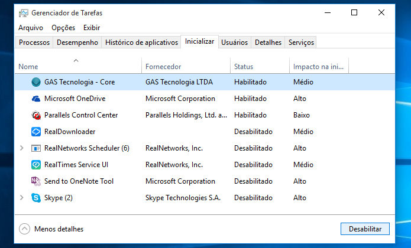
Task: Go to the Usuários tab
Action: (234, 43)
